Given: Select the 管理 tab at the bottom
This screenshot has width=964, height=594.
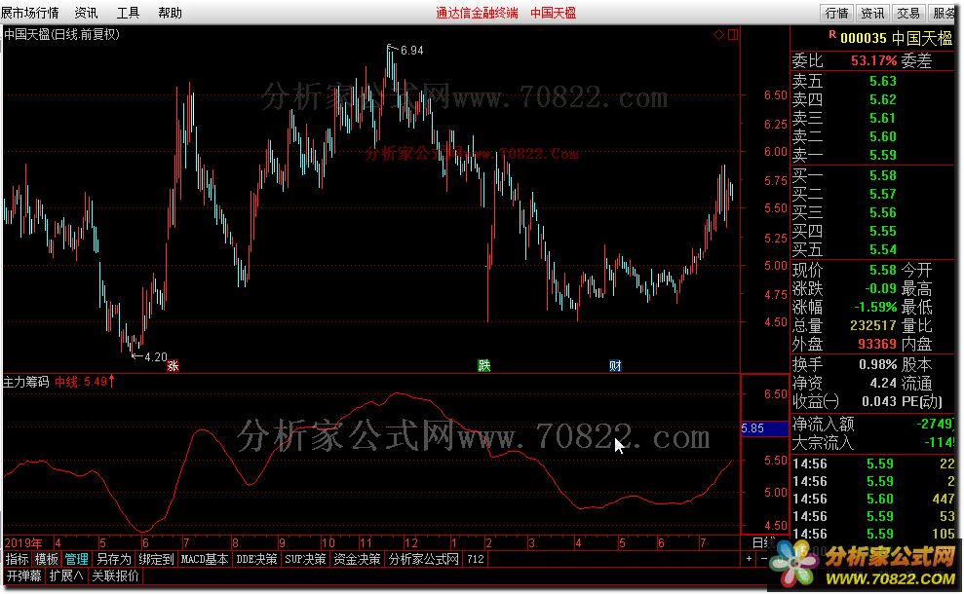Looking at the screenshot, I should pos(76,559).
